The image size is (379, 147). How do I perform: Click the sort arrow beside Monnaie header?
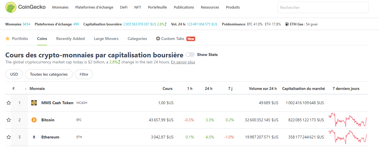pos(26,89)
